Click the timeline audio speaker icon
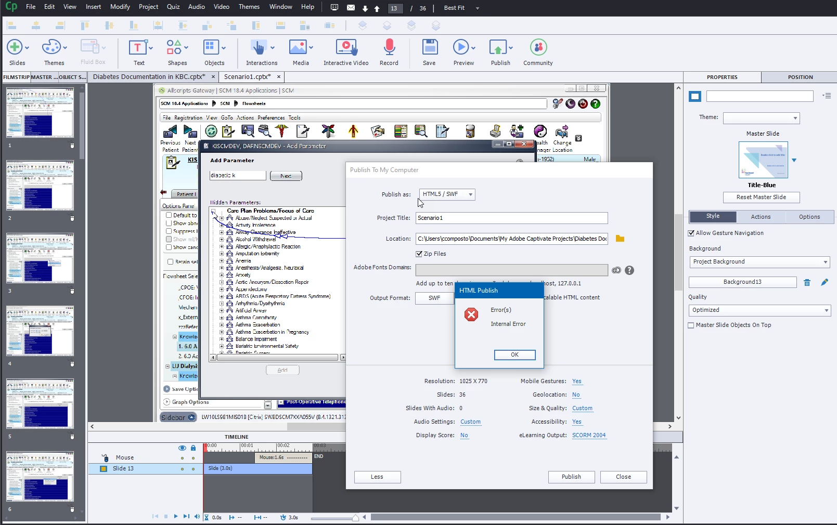 point(197,517)
